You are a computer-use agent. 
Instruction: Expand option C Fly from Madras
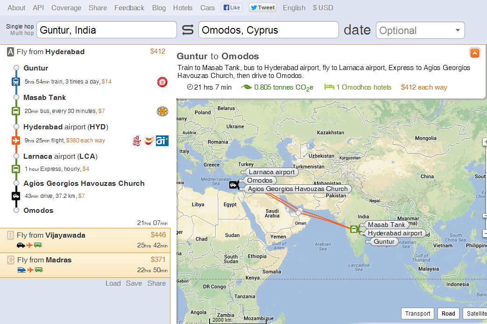tap(85, 265)
